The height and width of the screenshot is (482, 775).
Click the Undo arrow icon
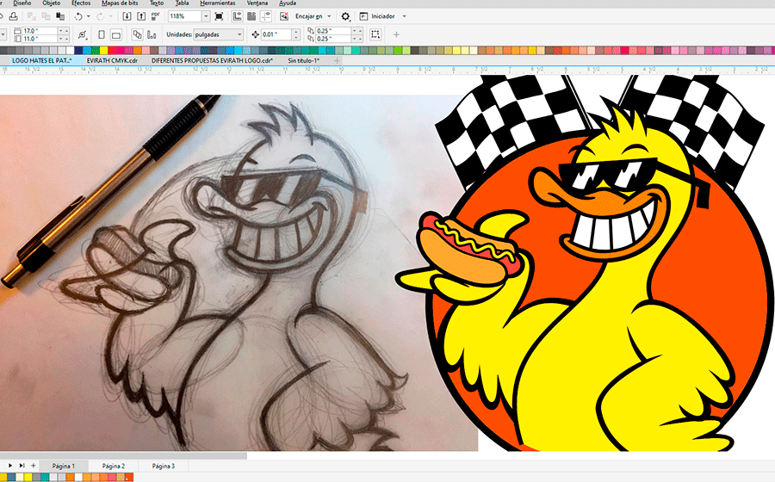coord(79,16)
